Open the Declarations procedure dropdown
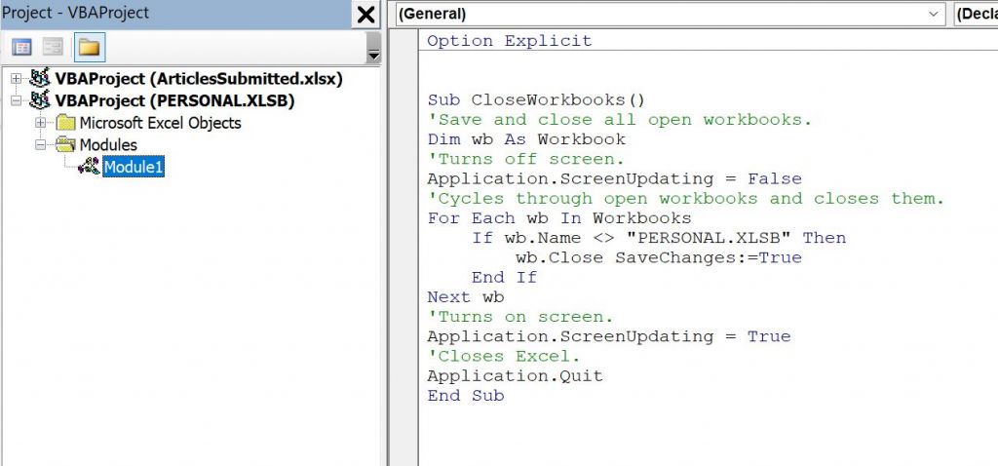998x466 pixels. pyautogui.click(x=977, y=14)
